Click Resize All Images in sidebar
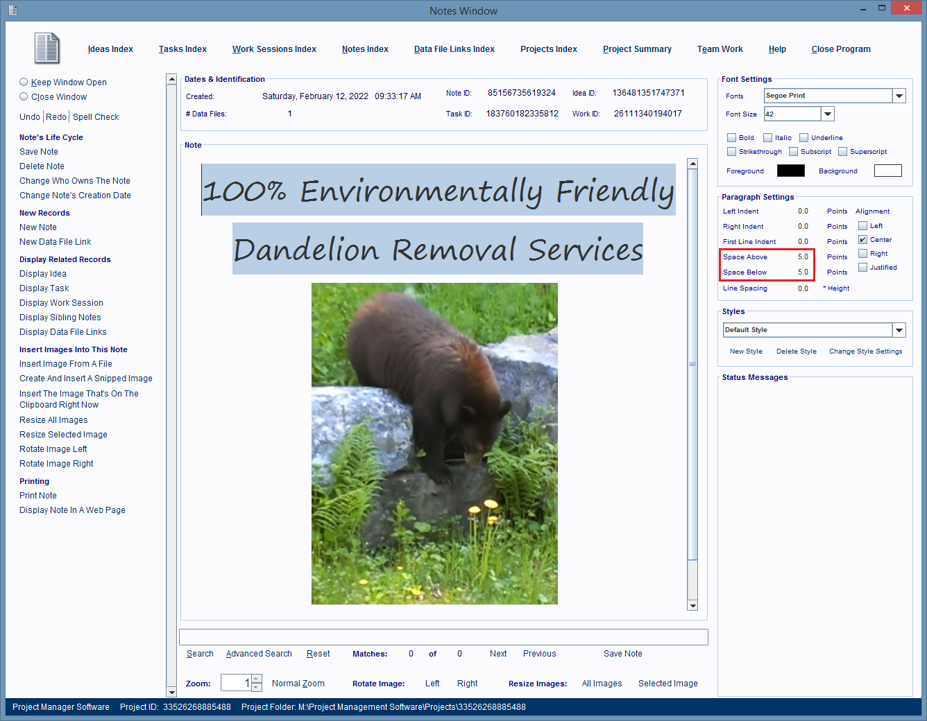The width and height of the screenshot is (927, 721). point(53,420)
